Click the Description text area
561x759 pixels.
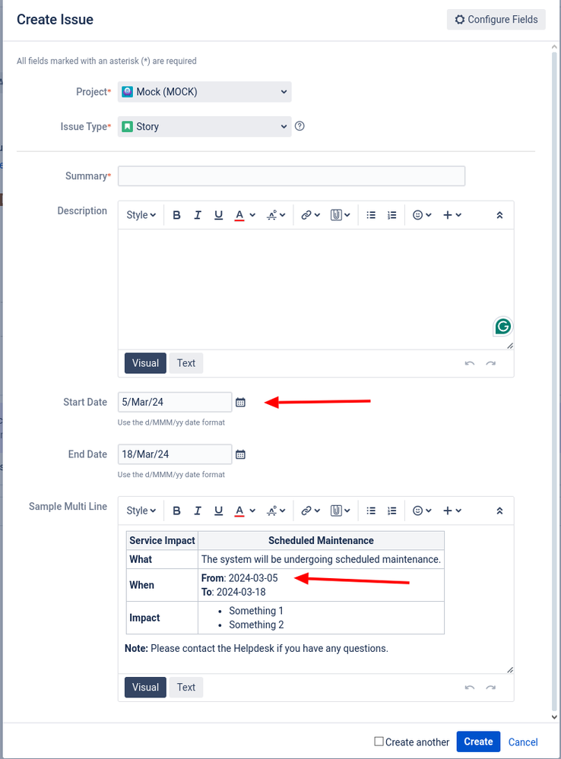pyautogui.click(x=316, y=289)
